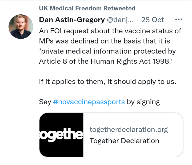Click the "by signing" text after hashtag
This screenshot has width=192, height=165.
[143, 102]
